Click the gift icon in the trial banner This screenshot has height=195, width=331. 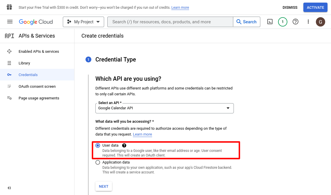(9, 7)
